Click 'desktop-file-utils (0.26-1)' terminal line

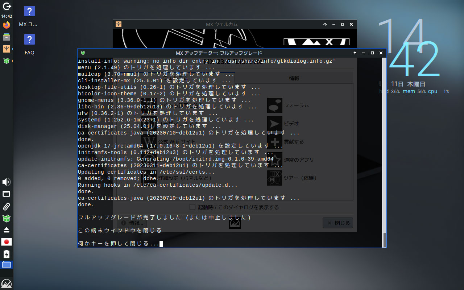(x=169, y=87)
